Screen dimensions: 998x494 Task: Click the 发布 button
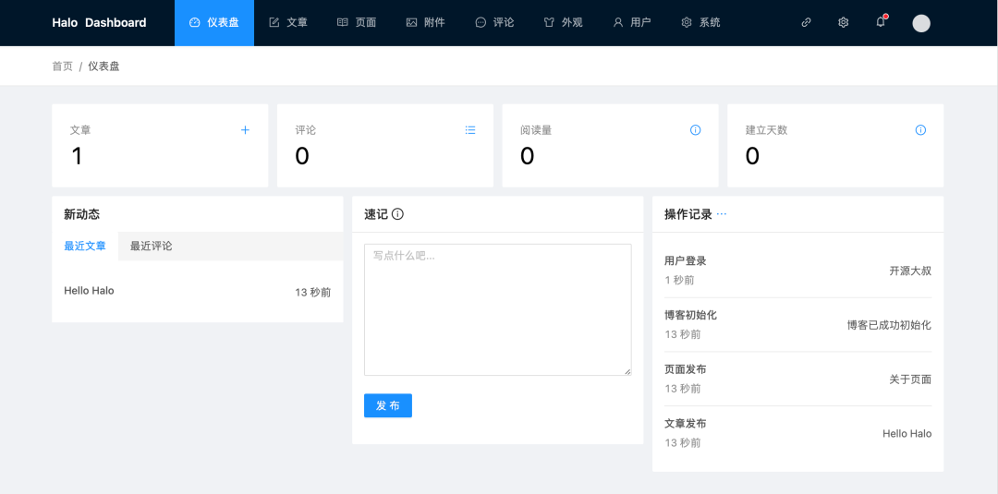click(388, 405)
